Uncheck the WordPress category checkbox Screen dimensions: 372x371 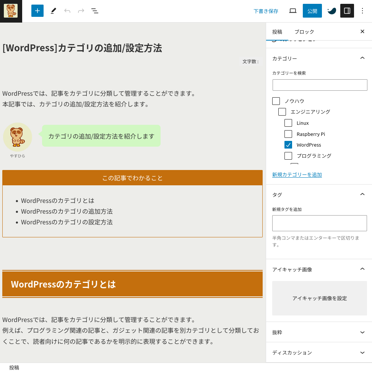click(x=288, y=145)
